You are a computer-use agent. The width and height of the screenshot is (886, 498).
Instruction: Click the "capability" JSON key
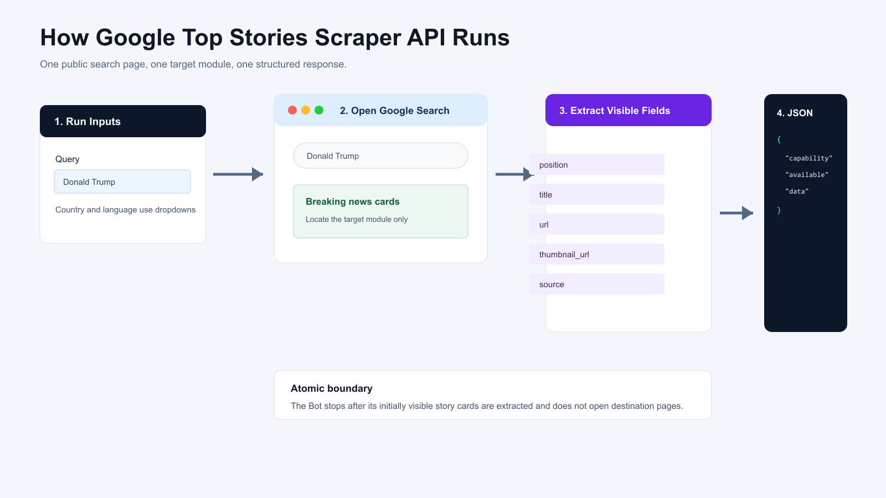[808, 158]
